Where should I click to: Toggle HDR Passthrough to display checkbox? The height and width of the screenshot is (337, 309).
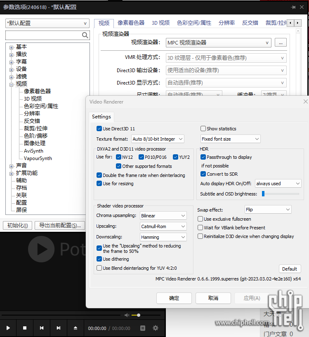pyautogui.click(x=203, y=157)
